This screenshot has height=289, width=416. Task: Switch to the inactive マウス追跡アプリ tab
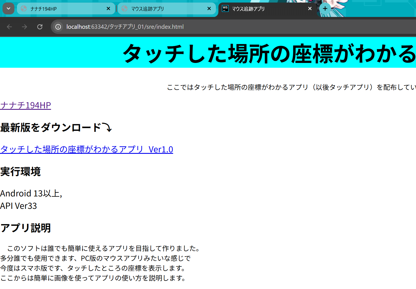click(164, 9)
